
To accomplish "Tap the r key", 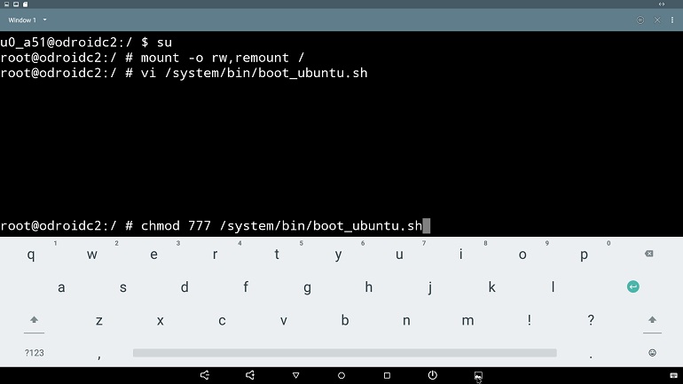I will tap(216, 255).
